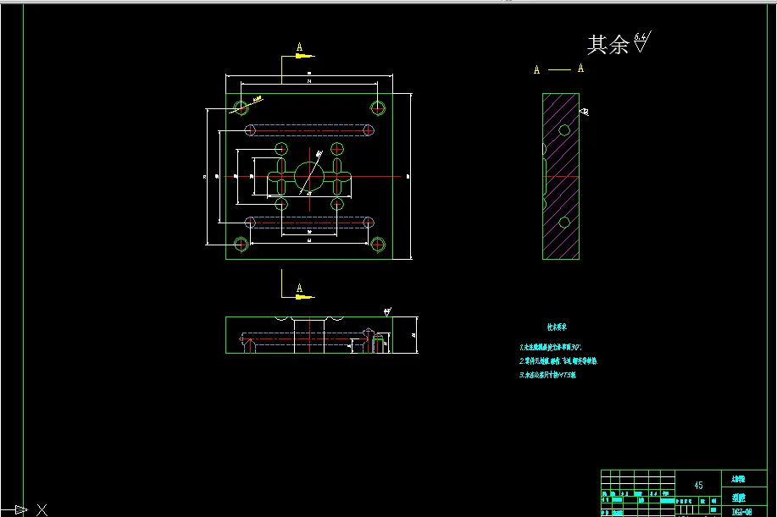This screenshot has width=777, height=517.
Task: Select the technical requirements heading text
Action: coord(557,327)
